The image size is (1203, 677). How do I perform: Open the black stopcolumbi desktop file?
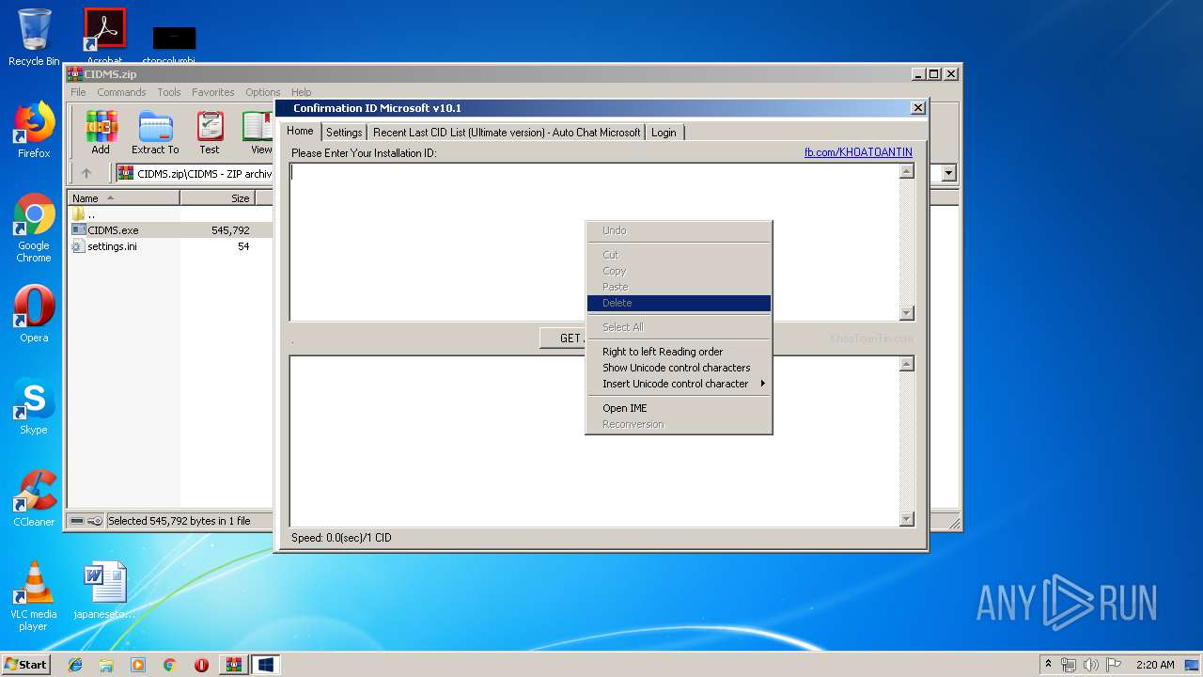[x=174, y=45]
